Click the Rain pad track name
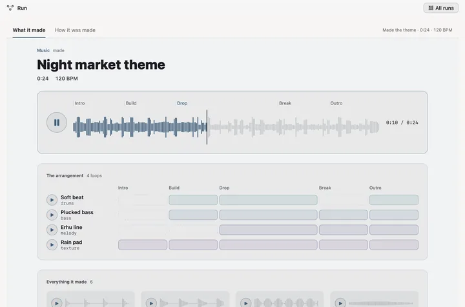Screen dimensions: 465x307 [71, 242]
